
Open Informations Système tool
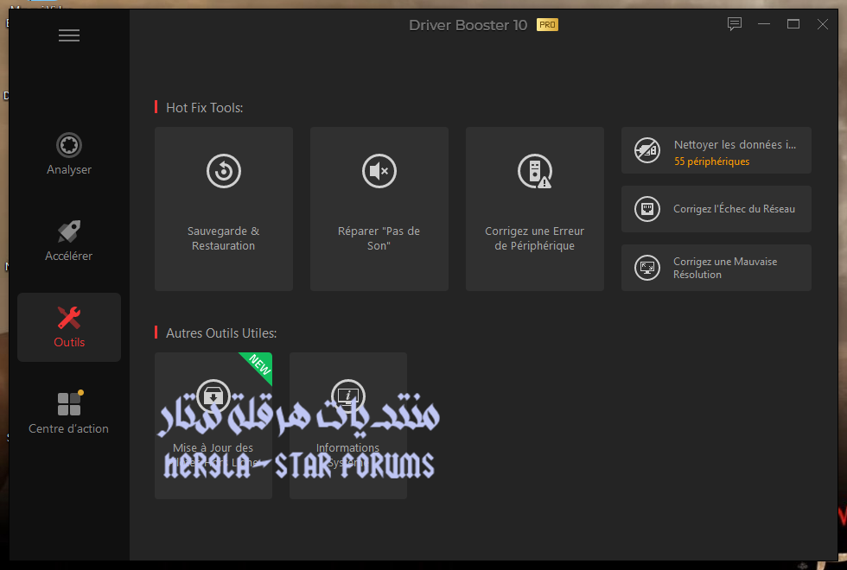[347, 426]
